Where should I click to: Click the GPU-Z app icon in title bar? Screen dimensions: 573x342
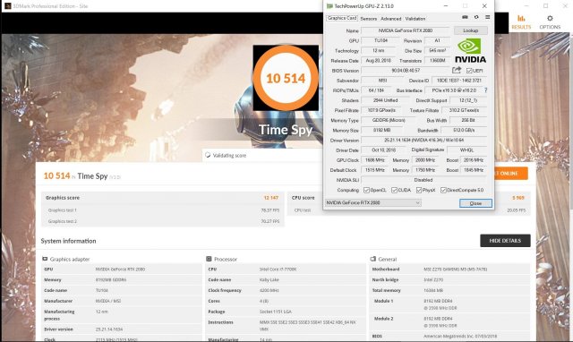click(x=329, y=6)
